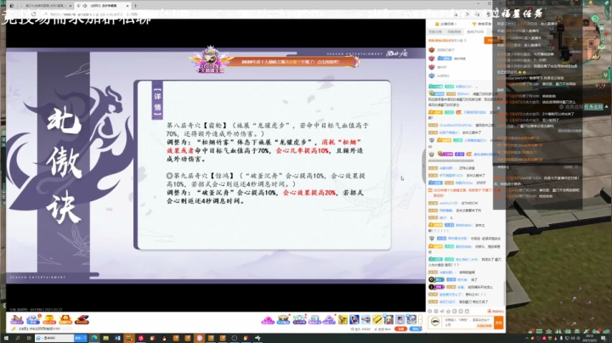Image resolution: width=612 pixels, height=343 pixels.
Task: Click the red sports car gift icon
Action: [x=82, y=319]
